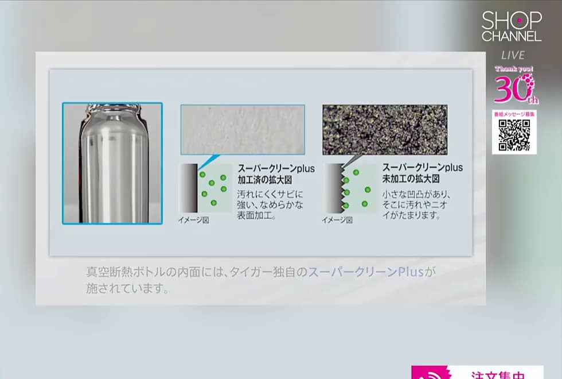Image resolution: width=562 pixels, height=379 pixels.
Task: Click the Shop Channel logo
Action: (512, 26)
